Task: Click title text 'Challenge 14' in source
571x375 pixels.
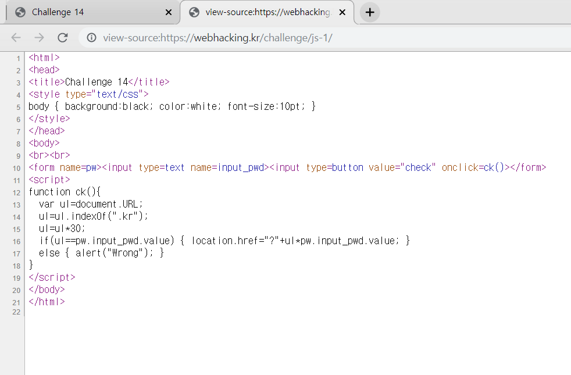Action: click(97, 82)
